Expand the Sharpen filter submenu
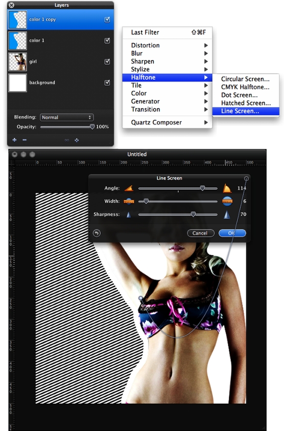 (167, 61)
